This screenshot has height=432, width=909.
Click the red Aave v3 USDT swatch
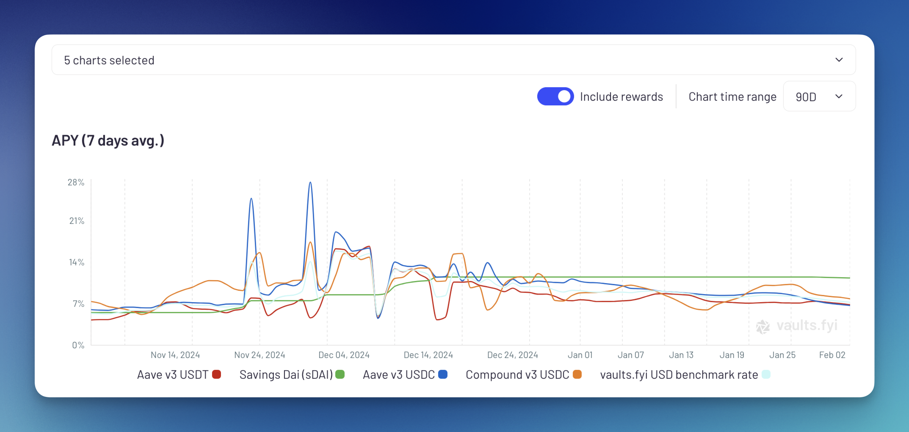point(216,374)
